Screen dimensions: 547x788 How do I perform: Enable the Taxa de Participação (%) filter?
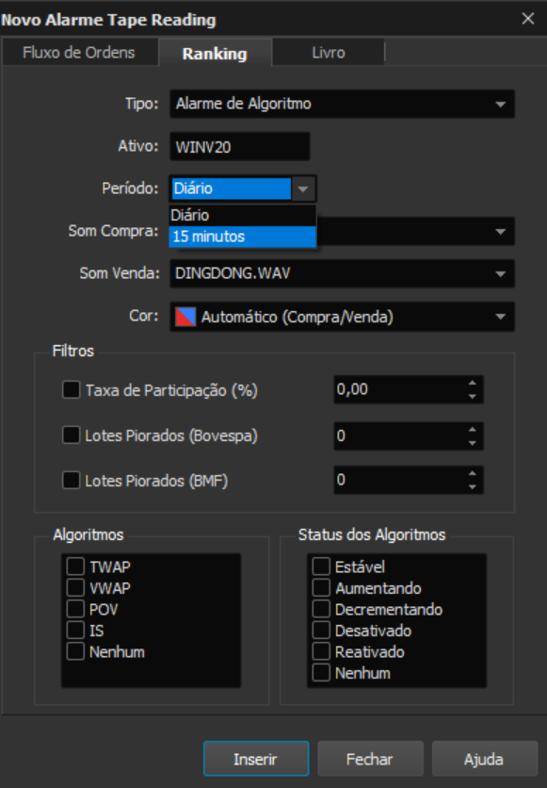(71, 389)
